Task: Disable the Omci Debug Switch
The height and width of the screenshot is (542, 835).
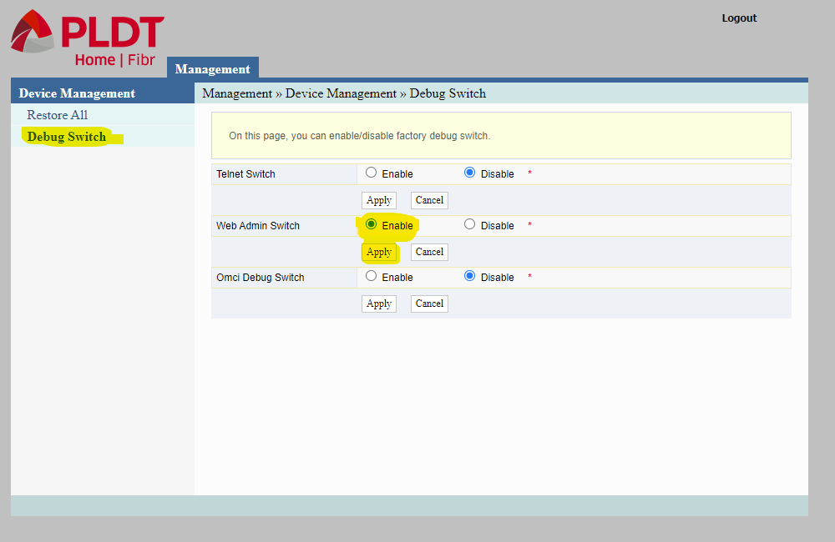Action: click(469, 276)
